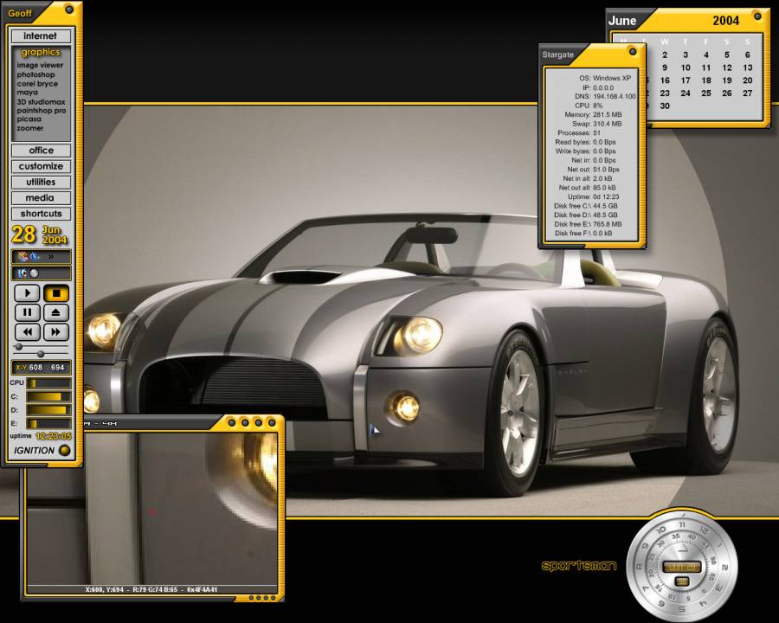Click the "Processes: 51" row in Stargate
The image size is (779, 623).
(579, 133)
